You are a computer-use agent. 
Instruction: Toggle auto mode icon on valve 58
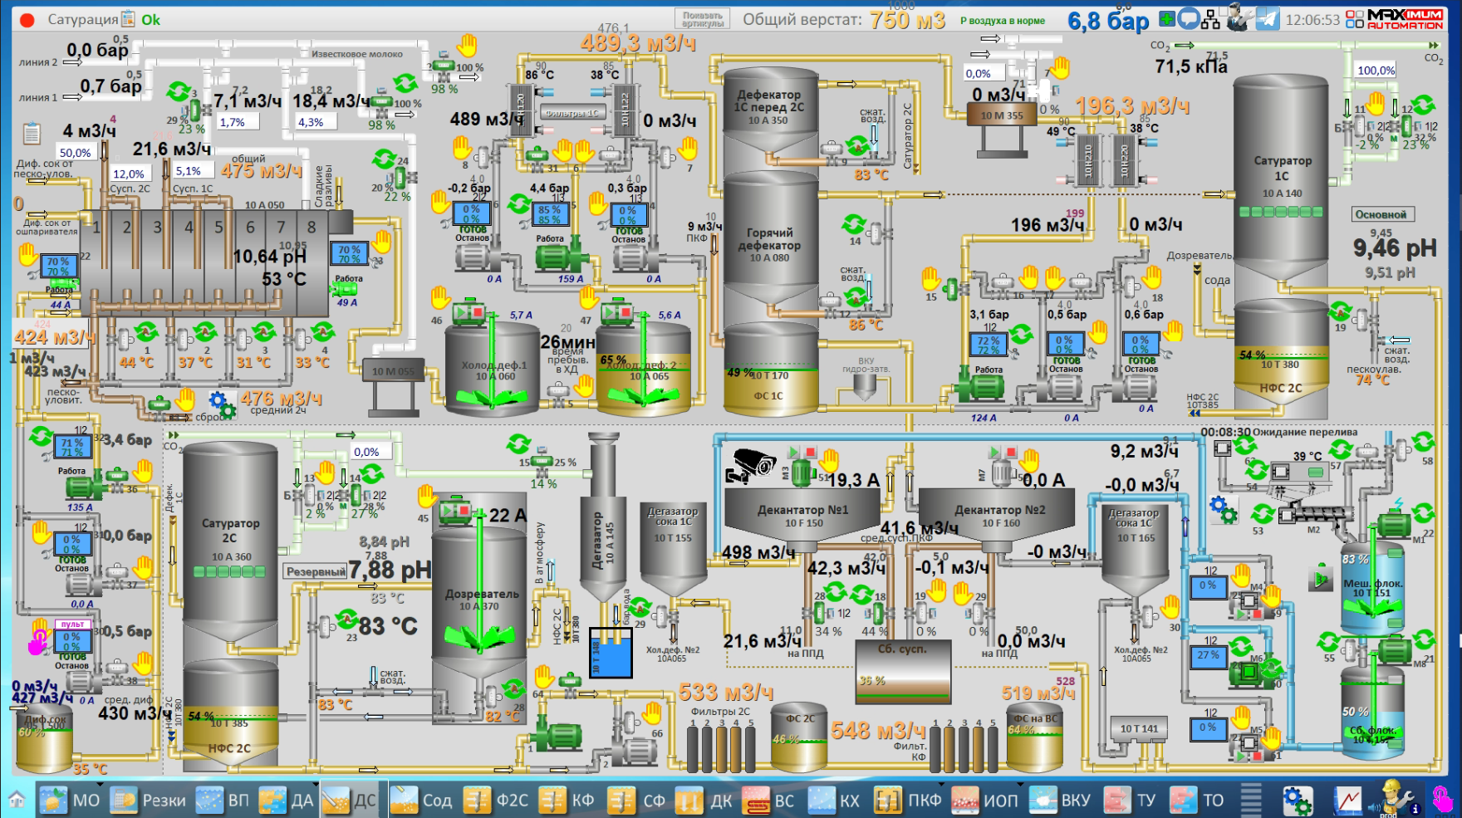1423,443
